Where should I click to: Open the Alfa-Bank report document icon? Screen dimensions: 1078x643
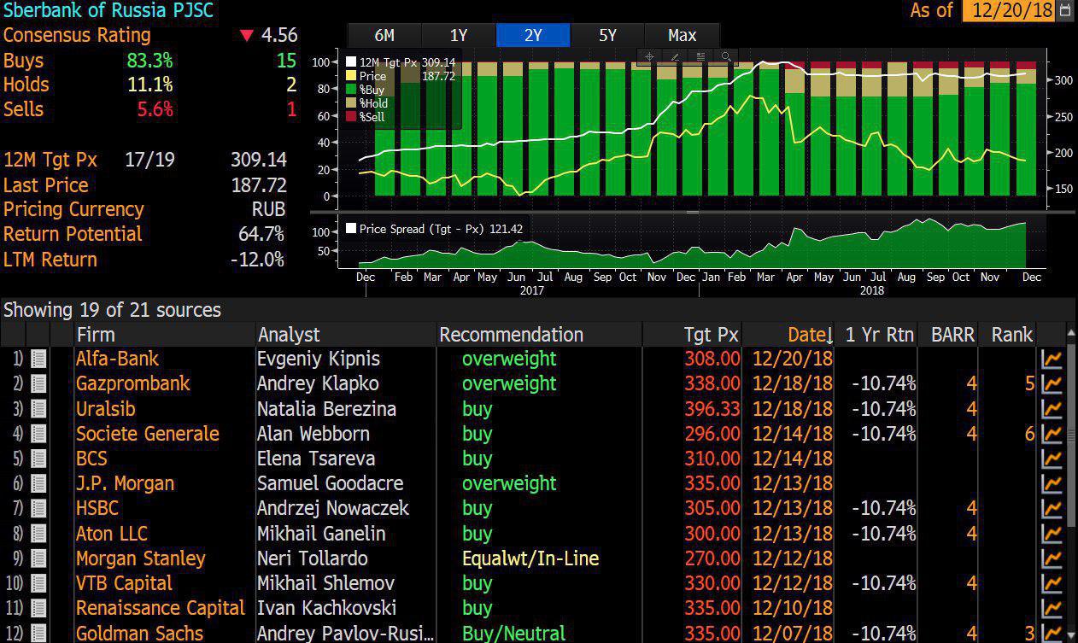(38, 359)
